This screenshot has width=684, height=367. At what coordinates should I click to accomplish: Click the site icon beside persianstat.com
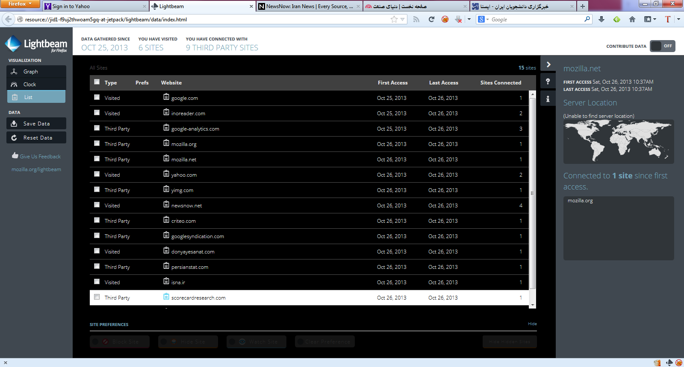pyautogui.click(x=166, y=266)
